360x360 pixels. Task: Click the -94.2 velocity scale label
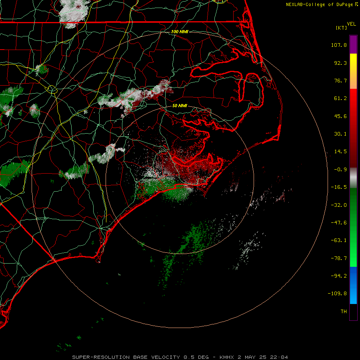pyautogui.click(x=339, y=276)
